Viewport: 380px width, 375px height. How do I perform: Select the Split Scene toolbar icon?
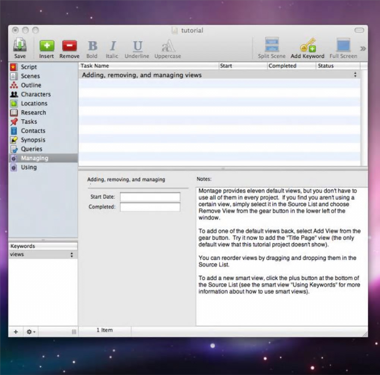point(272,46)
